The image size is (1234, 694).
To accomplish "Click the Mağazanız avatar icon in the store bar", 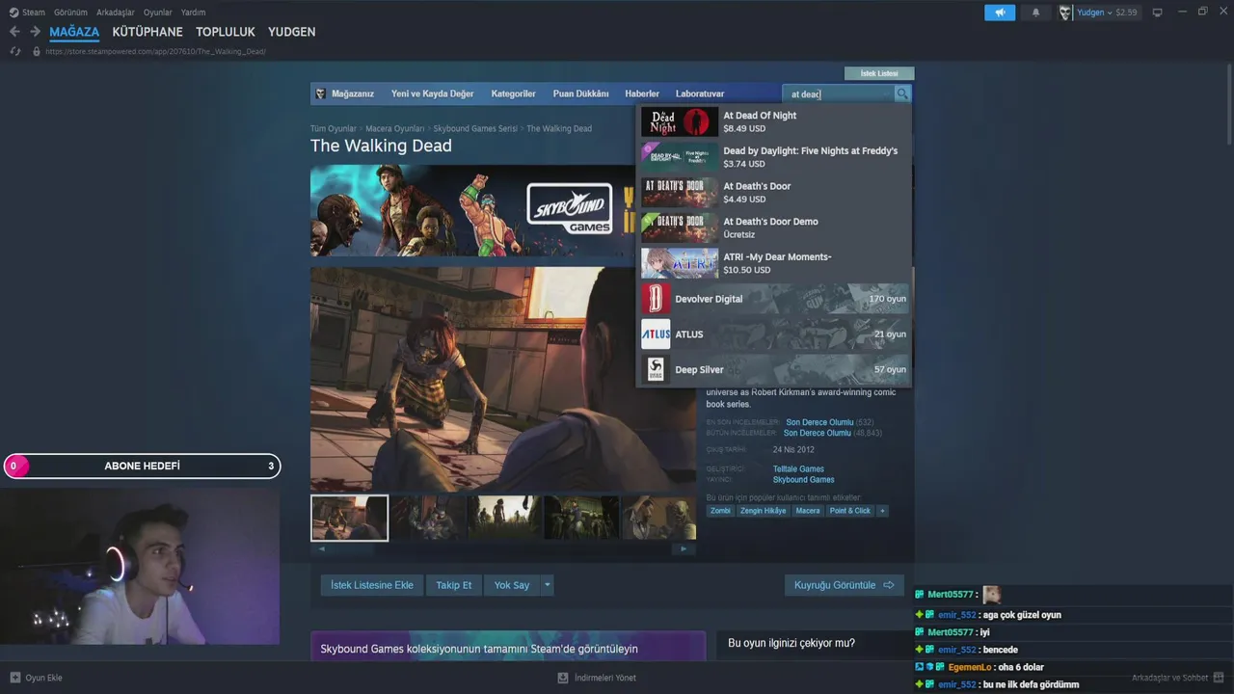I will 321,93.
